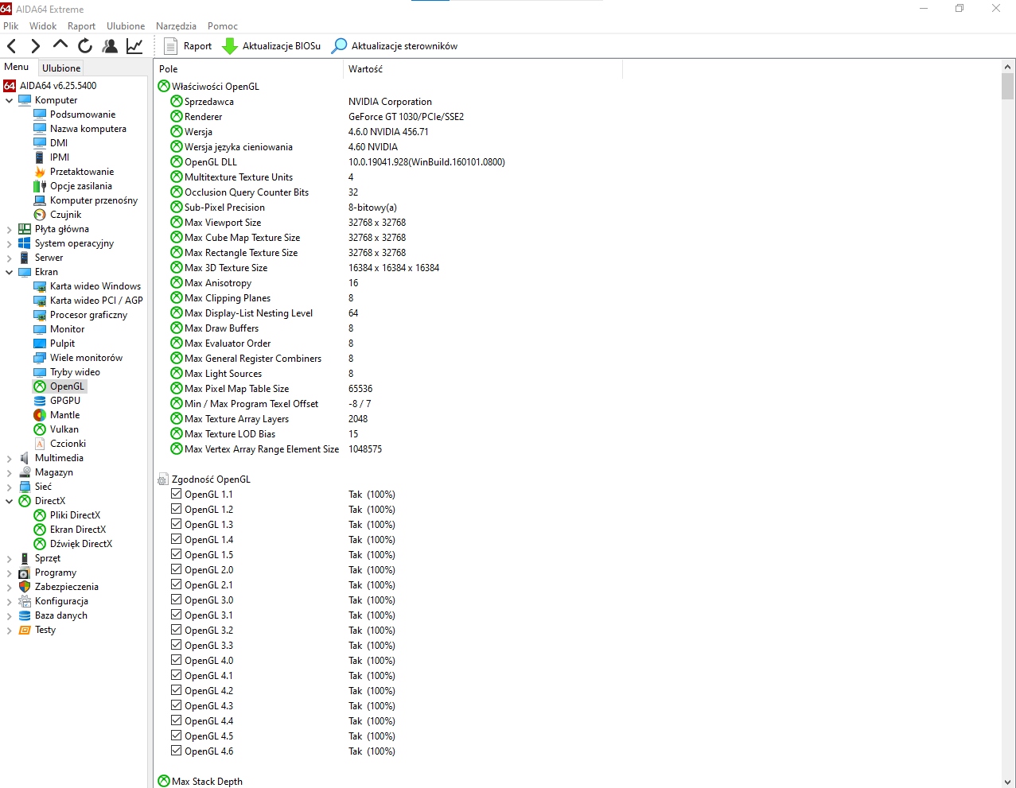The image size is (1016, 788).
Task: Open the Narzędzia menu
Action: coord(176,26)
